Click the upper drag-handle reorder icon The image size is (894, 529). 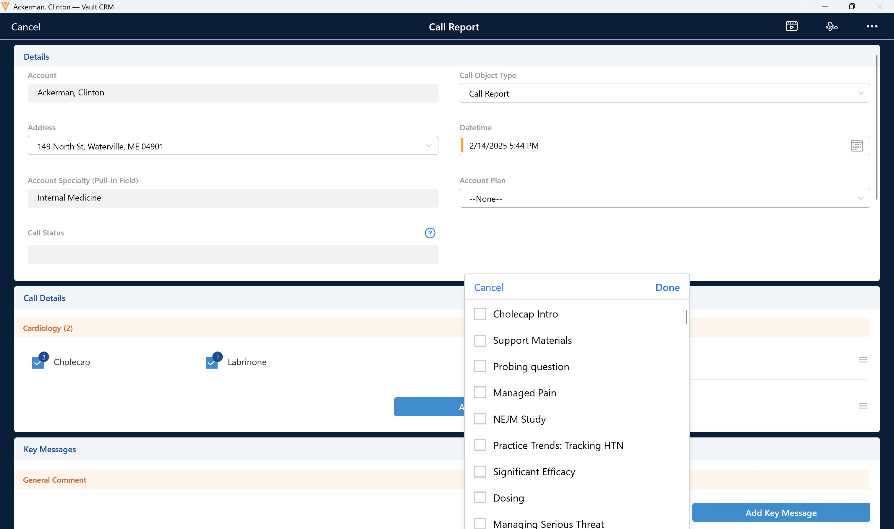tap(863, 360)
